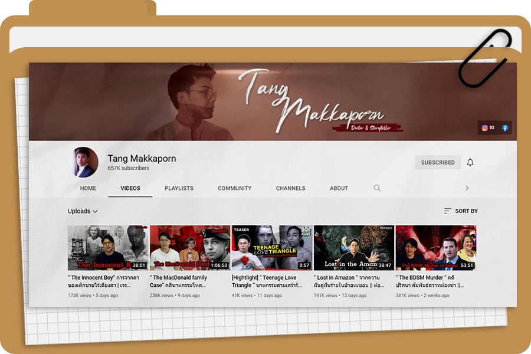531x354 pixels.
Task: Open The MacDonald family Case thumbnail
Action: pos(189,247)
